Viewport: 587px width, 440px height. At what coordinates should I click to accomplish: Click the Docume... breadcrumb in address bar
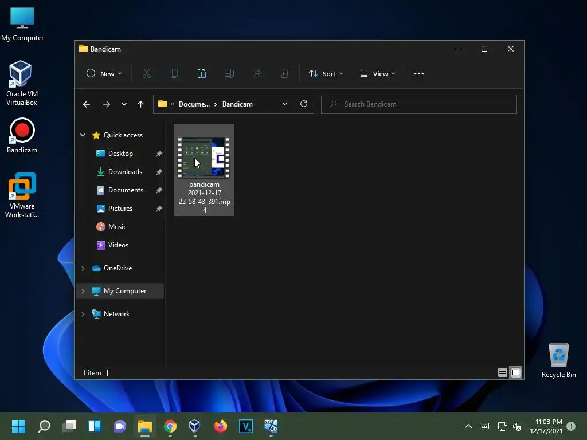coord(194,104)
